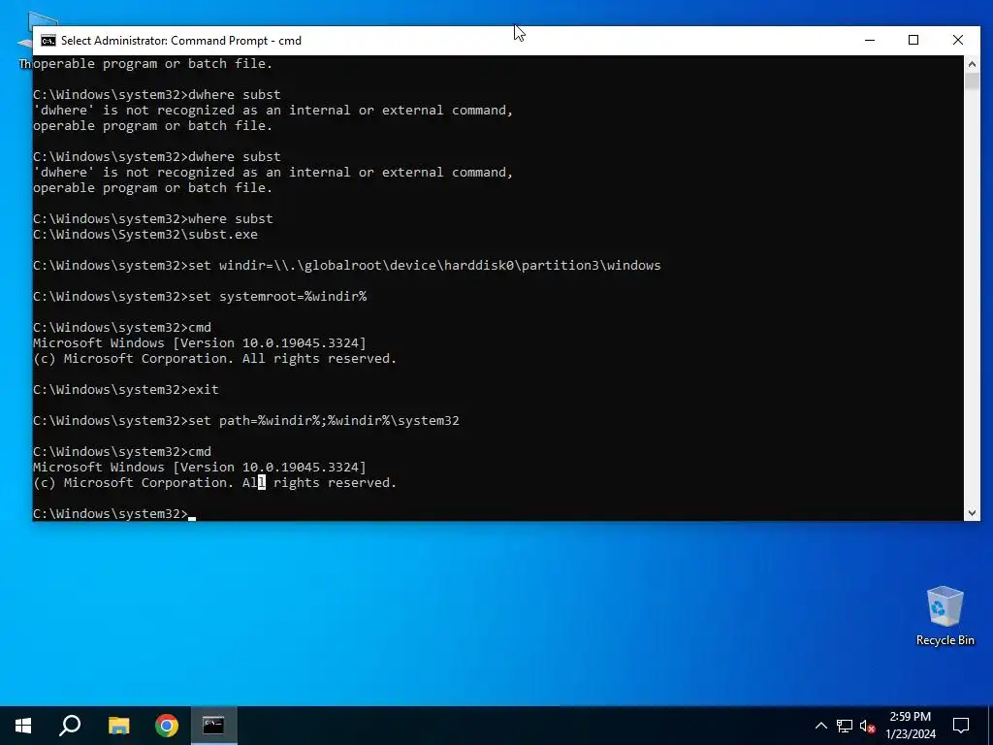The image size is (993, 745).
Task: Click 'C:\Windows\System32\subst.exe' output line
Action: point(145,235)
